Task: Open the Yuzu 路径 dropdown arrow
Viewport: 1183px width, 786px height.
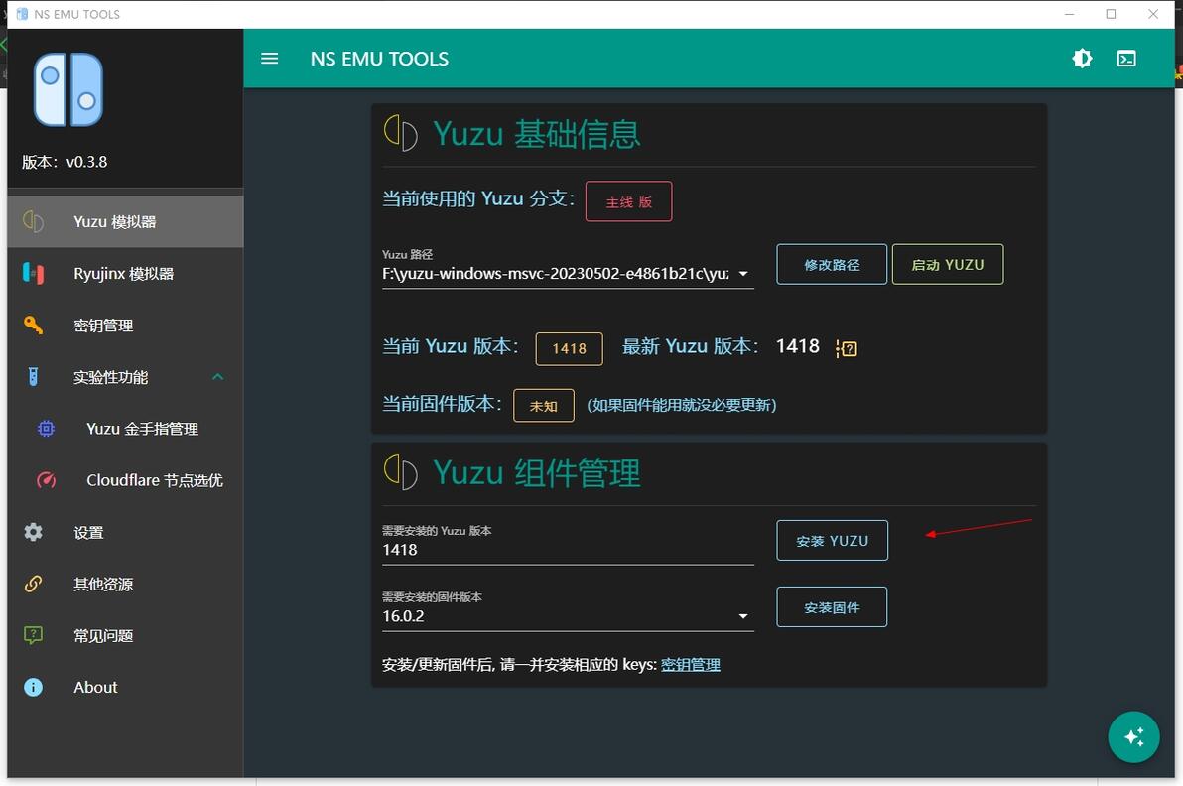Action: pos(743,274)
